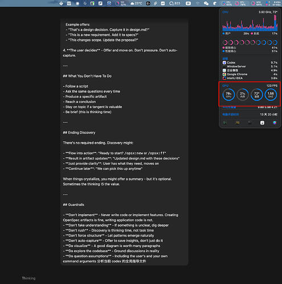Click the 21% GPU memory ring
282x284 pixels.
point(243,94)
